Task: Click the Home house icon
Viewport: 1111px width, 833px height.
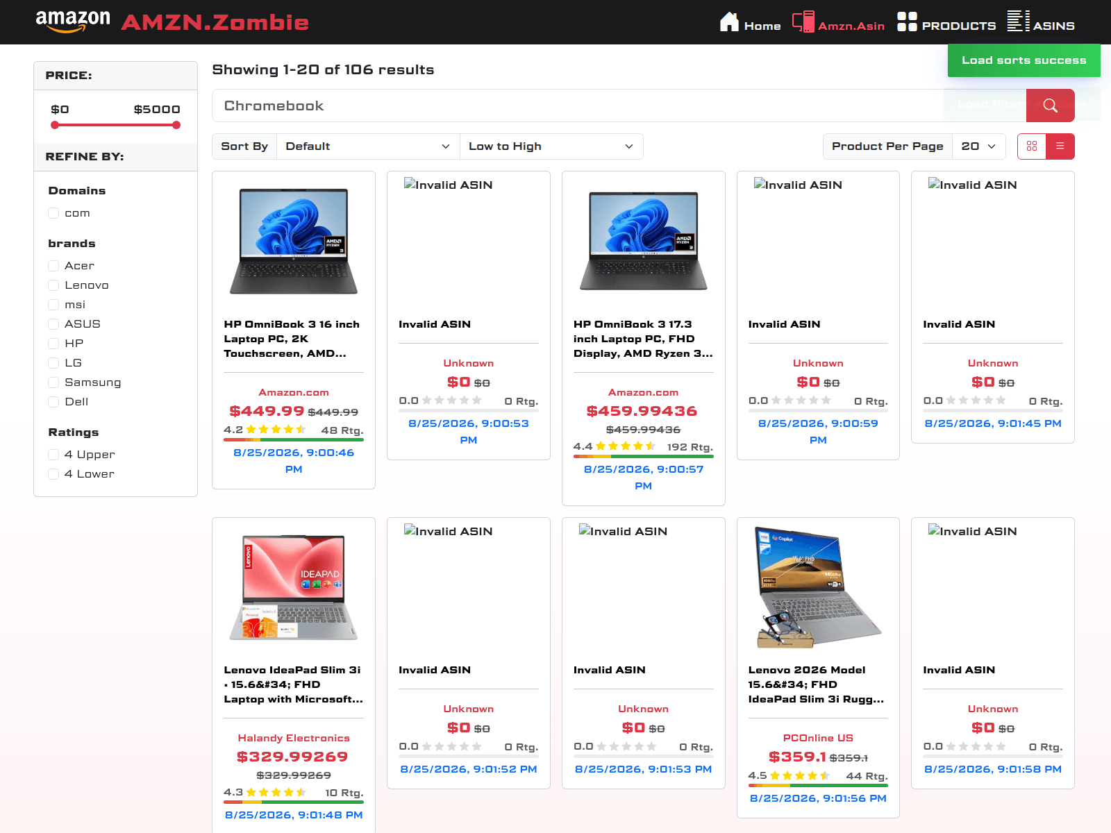Action: tap(729, 22)
